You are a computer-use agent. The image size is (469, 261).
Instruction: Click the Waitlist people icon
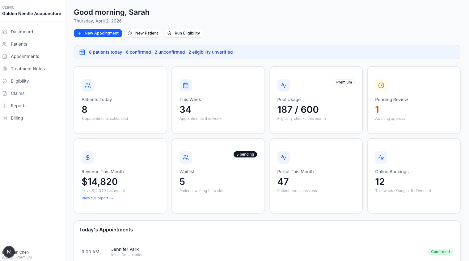(185, 157)
